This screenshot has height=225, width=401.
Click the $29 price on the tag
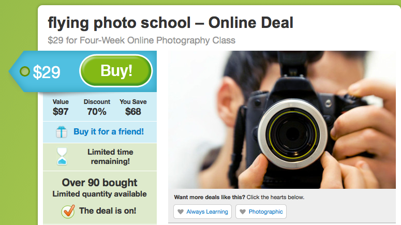click(x=47, y=72)
